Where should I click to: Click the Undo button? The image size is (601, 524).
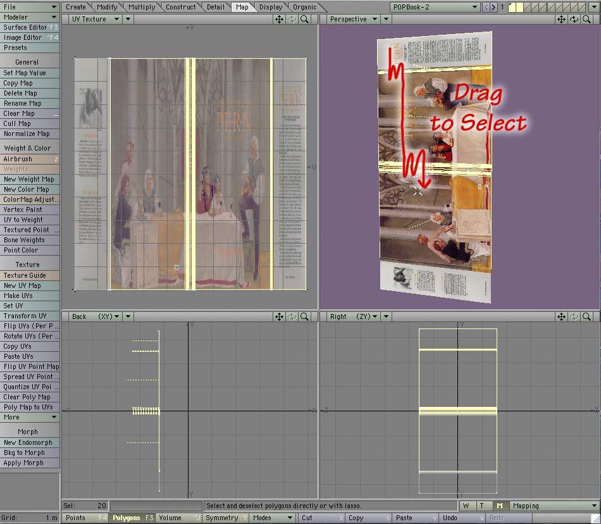point(462,518)
